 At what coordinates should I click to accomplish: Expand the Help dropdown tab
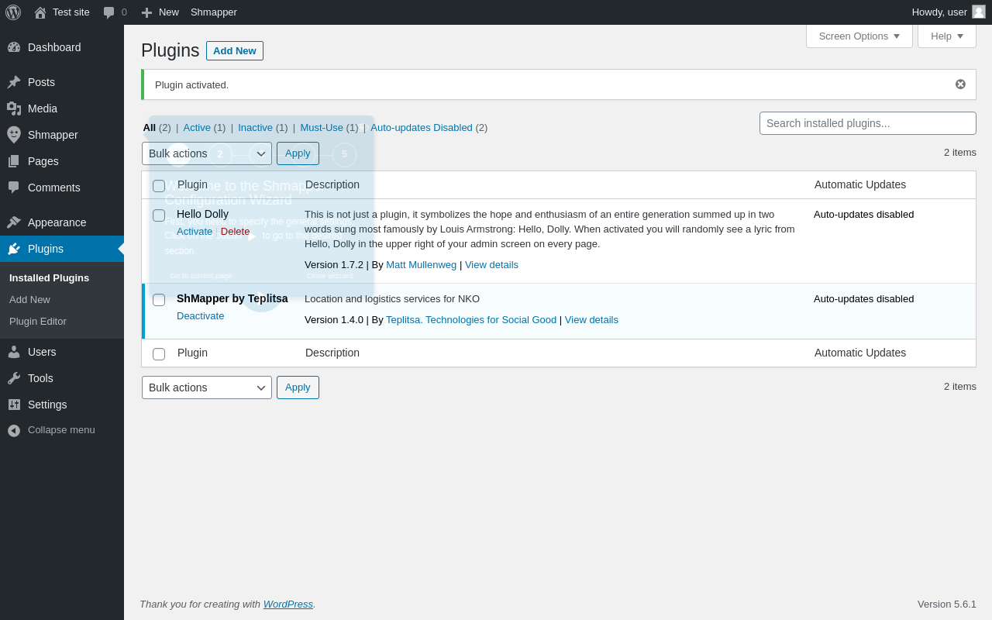[947, 36]
